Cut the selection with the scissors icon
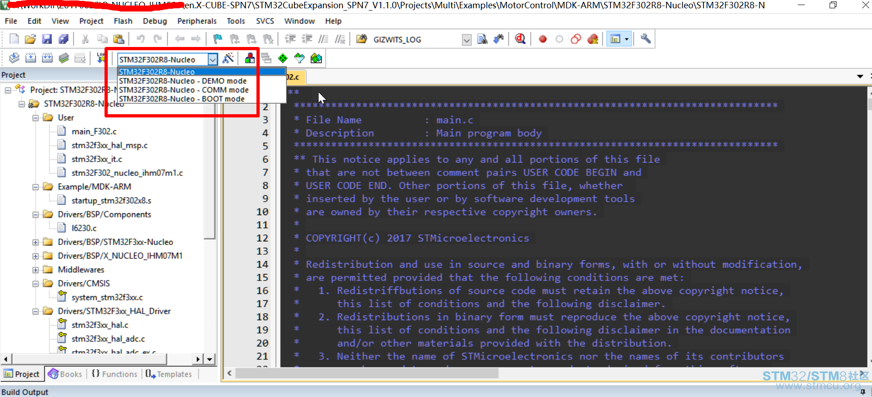This screenshot has height=397, width=872. tap(85, 39)
